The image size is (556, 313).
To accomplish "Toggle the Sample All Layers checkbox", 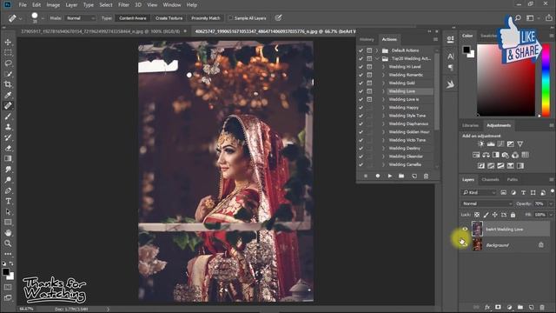I will click(231, 18).
